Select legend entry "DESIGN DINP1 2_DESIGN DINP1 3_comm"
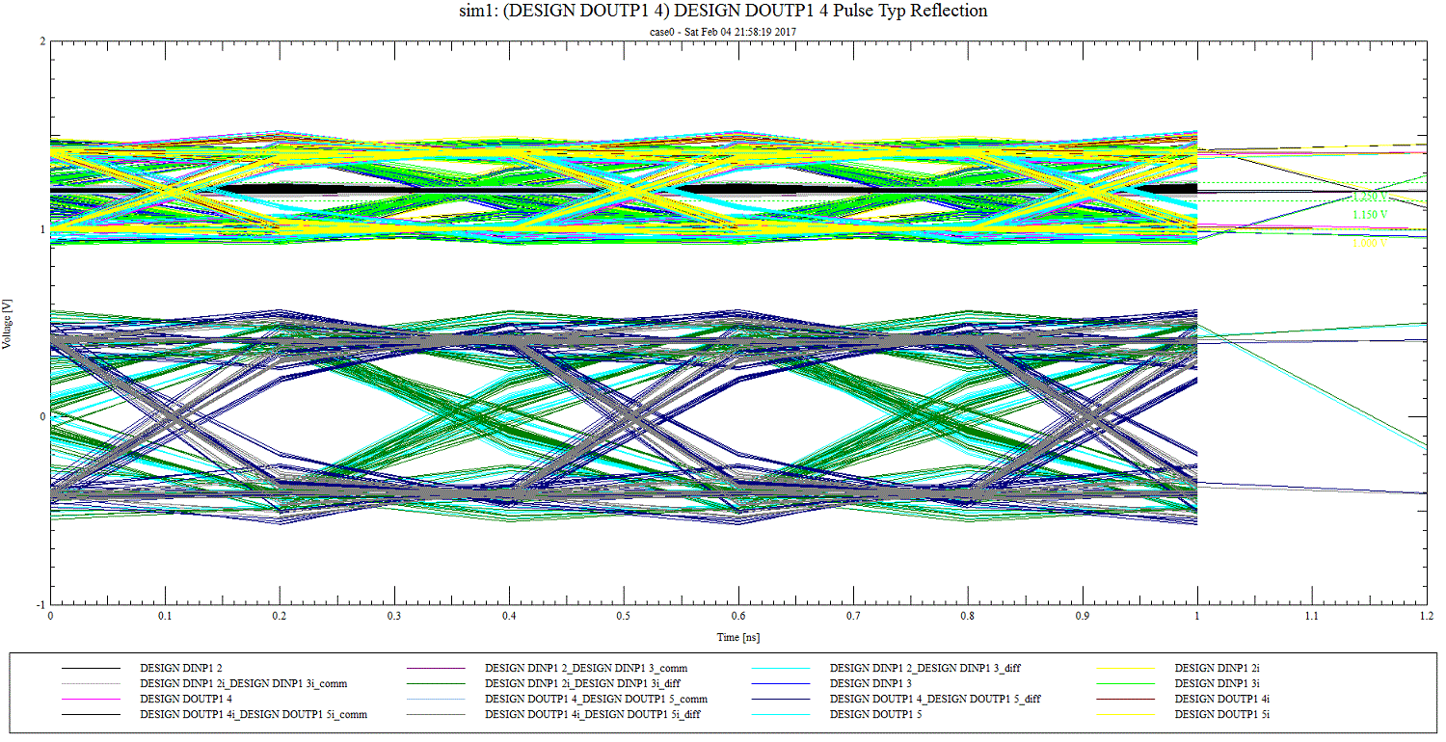This screenshot has width=1446, height=742. point(585,668)
